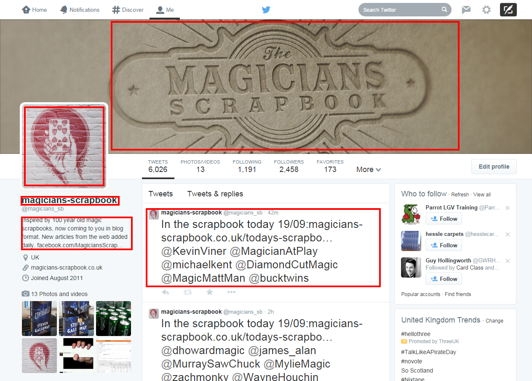Open hand holding card photo thumbnail

tap(76, 355)
